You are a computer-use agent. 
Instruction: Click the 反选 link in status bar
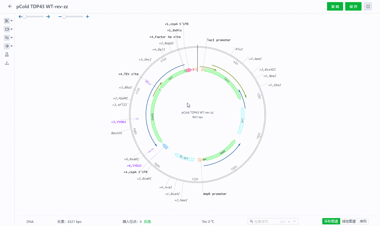pyautogui.click(x=147, y=222)
